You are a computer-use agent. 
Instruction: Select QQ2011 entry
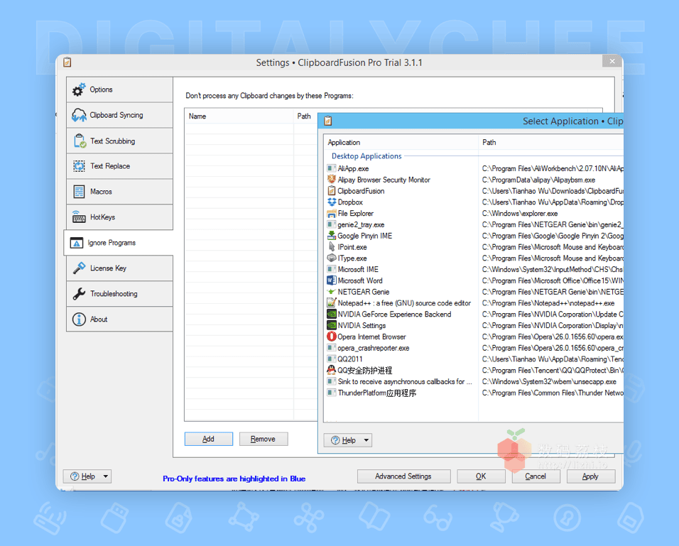click(x=350, y=359)
